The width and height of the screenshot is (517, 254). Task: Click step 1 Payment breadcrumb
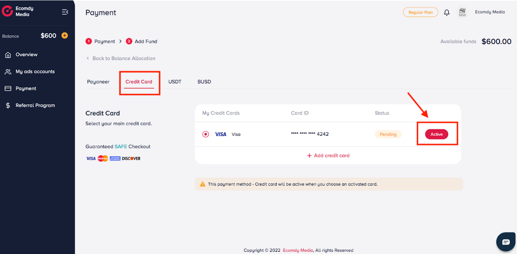pos(100,41)
